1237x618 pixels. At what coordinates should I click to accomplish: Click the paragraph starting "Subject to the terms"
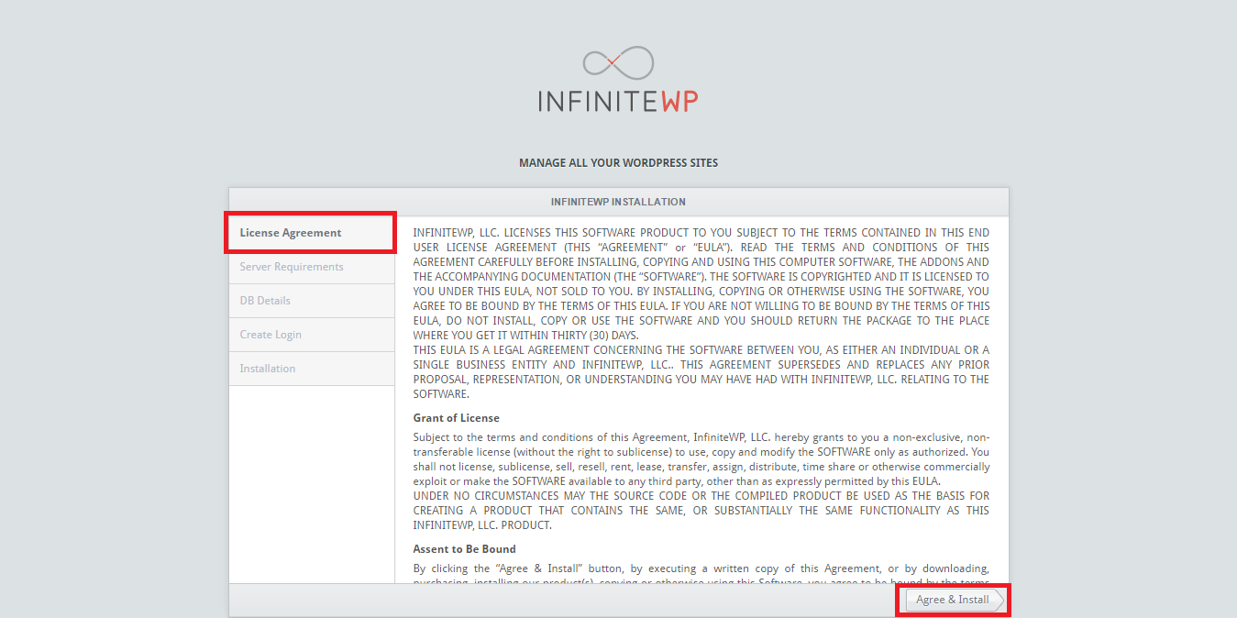click(x=701, y=459)
